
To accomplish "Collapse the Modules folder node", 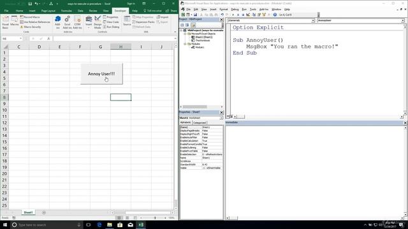I will tap(185, 44).
